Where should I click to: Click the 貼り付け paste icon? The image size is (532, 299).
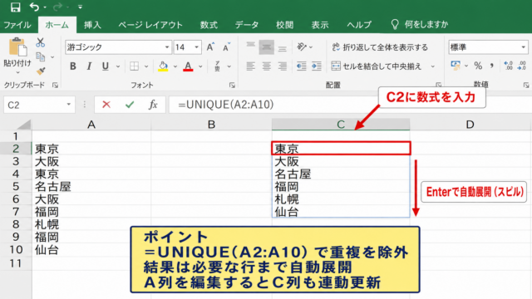(x=17, y=47)
